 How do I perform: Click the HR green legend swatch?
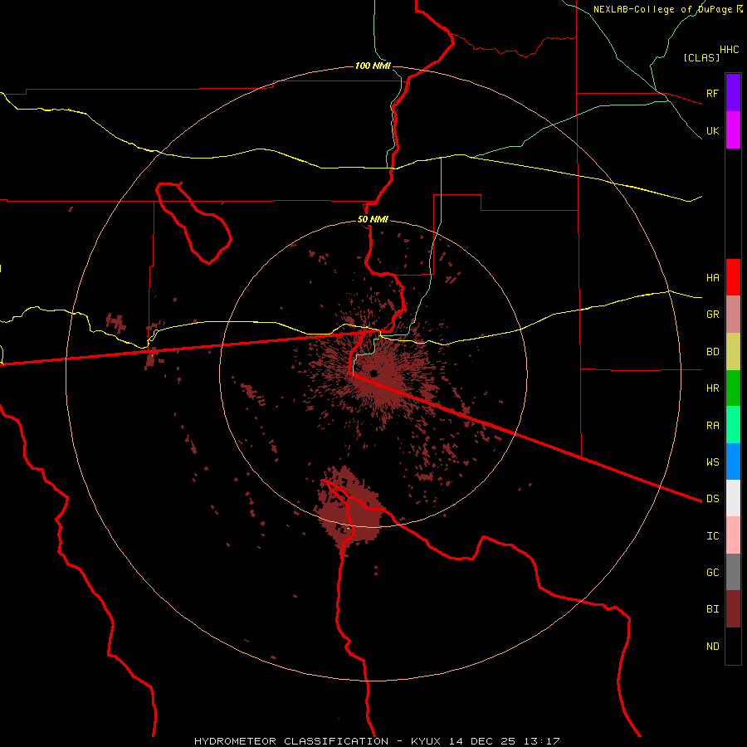[733, 388]
